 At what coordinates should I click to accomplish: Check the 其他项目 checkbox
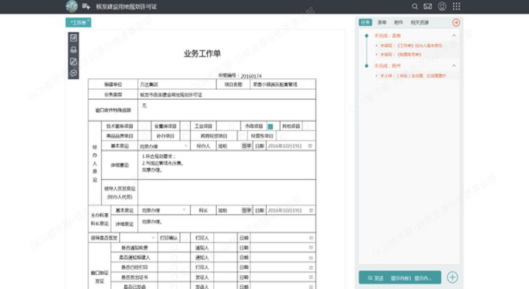[306, 126]
